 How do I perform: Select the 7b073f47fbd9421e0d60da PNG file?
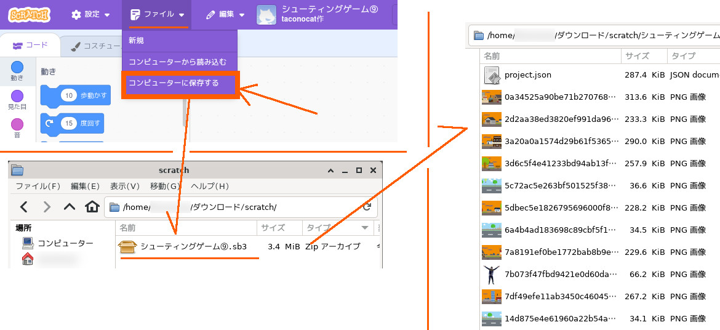[x=600, y=275]
